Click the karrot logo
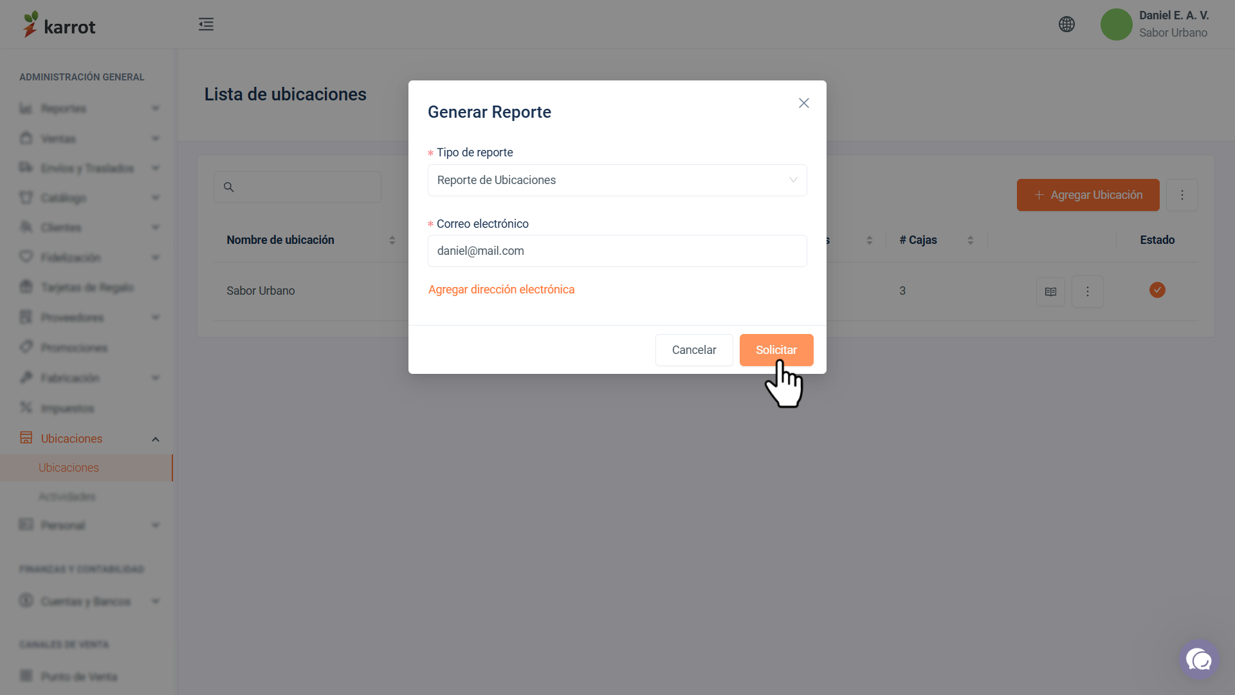This screenshot has height=695, width=1235. [x=59, y=24]
